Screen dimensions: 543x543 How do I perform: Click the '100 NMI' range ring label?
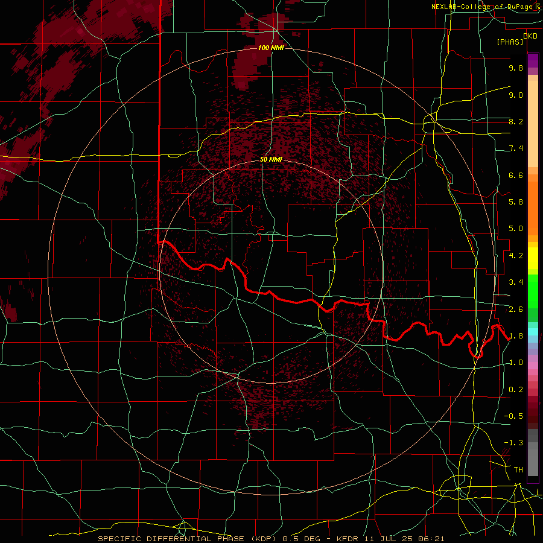click(271, 48)
